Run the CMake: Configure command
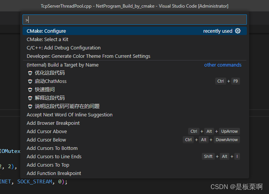The image size is (269, 194). (x=135, y=31)
